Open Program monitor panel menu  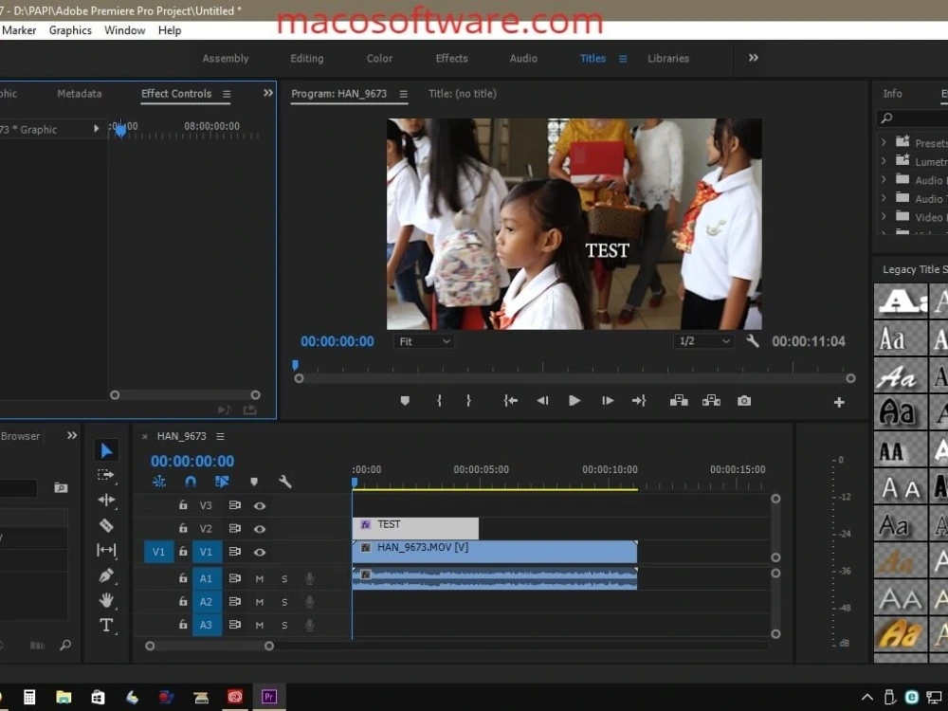[x=403, y=94]
